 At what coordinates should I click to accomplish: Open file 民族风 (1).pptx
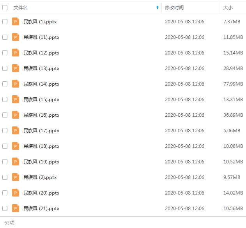click(x=40, y=22)
